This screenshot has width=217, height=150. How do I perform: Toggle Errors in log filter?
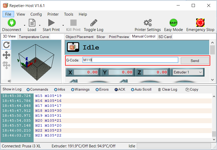(x=102, y=90)
